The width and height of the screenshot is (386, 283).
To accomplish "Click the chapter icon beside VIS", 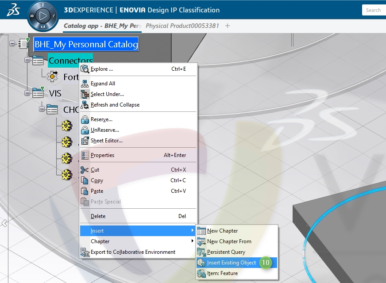I will point(38,93).
